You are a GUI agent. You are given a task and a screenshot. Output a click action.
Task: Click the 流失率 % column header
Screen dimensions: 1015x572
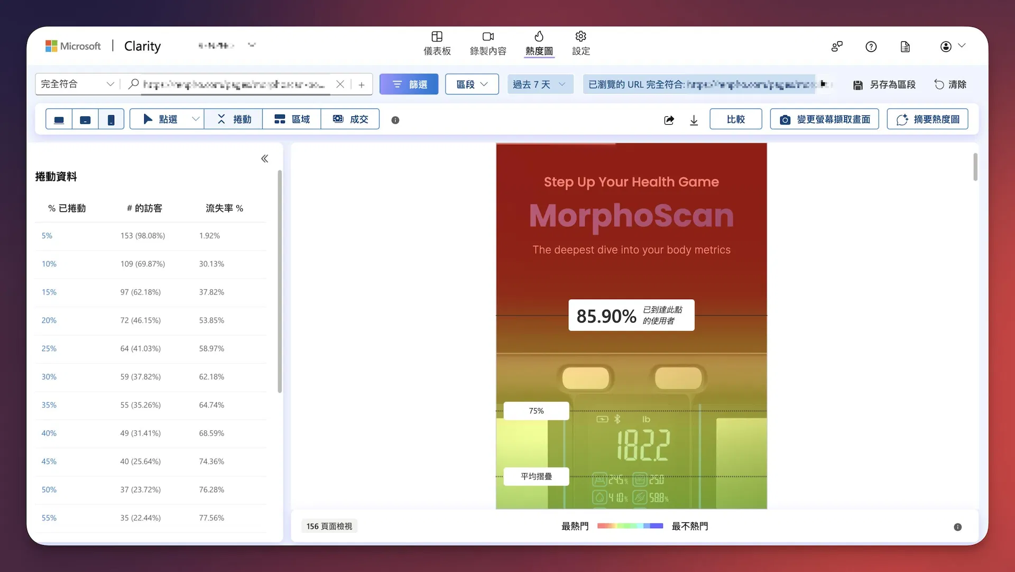point(224,208)
